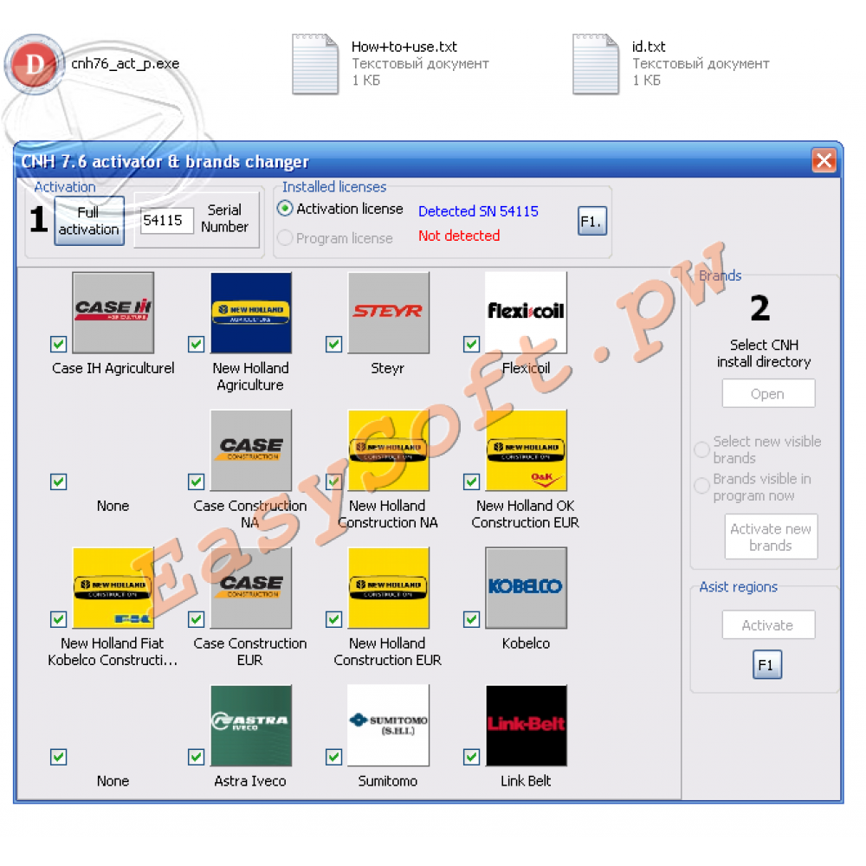Toggle the Astra Iveco checkbox

coord(196,757)
